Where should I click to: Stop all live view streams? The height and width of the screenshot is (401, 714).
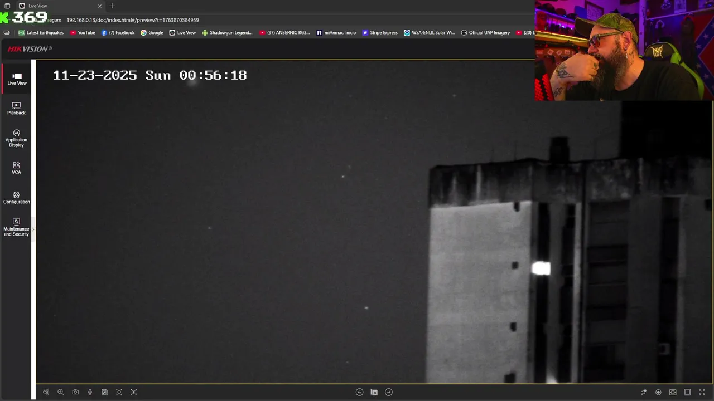point(374,392)
